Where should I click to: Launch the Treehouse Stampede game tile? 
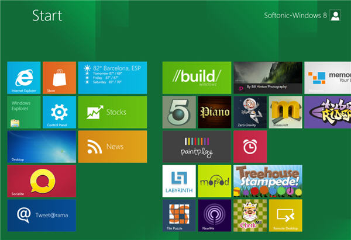click(267, 181)
